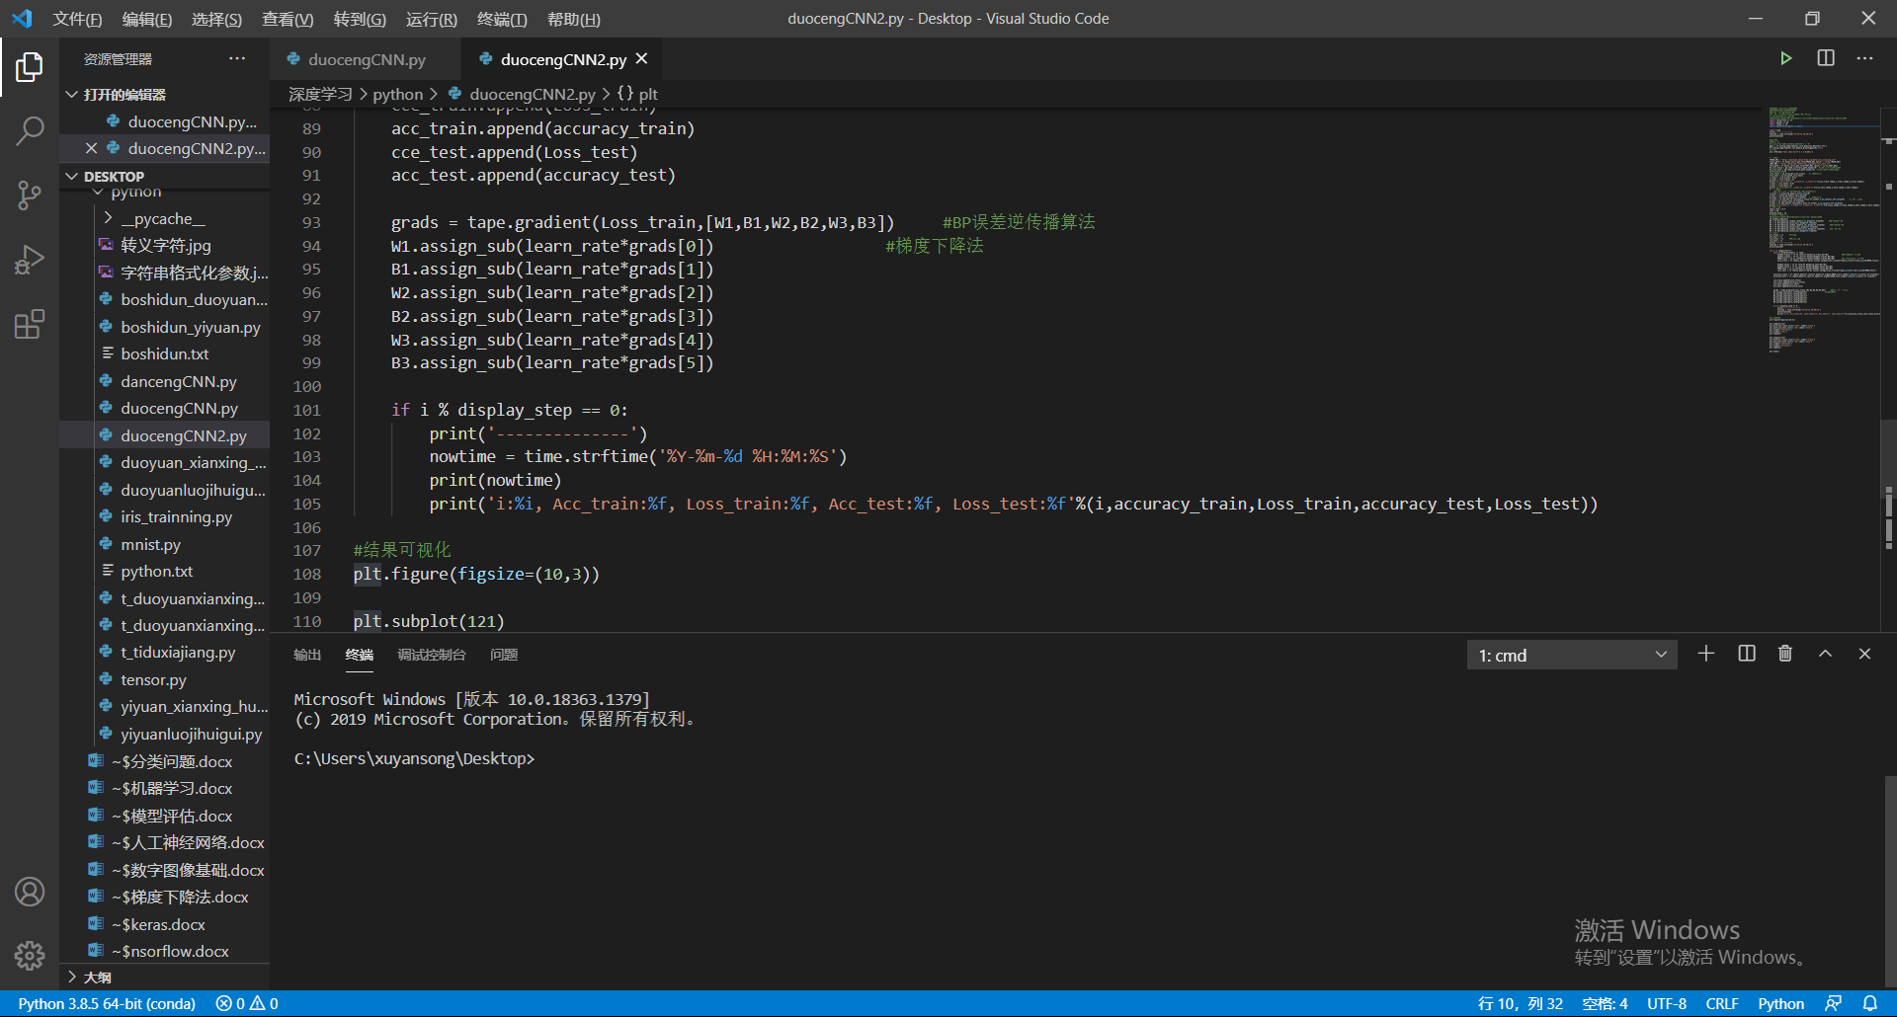
Task: Select Python 3.8.5 interpreter in status bar
Action: coord(107,1003)
